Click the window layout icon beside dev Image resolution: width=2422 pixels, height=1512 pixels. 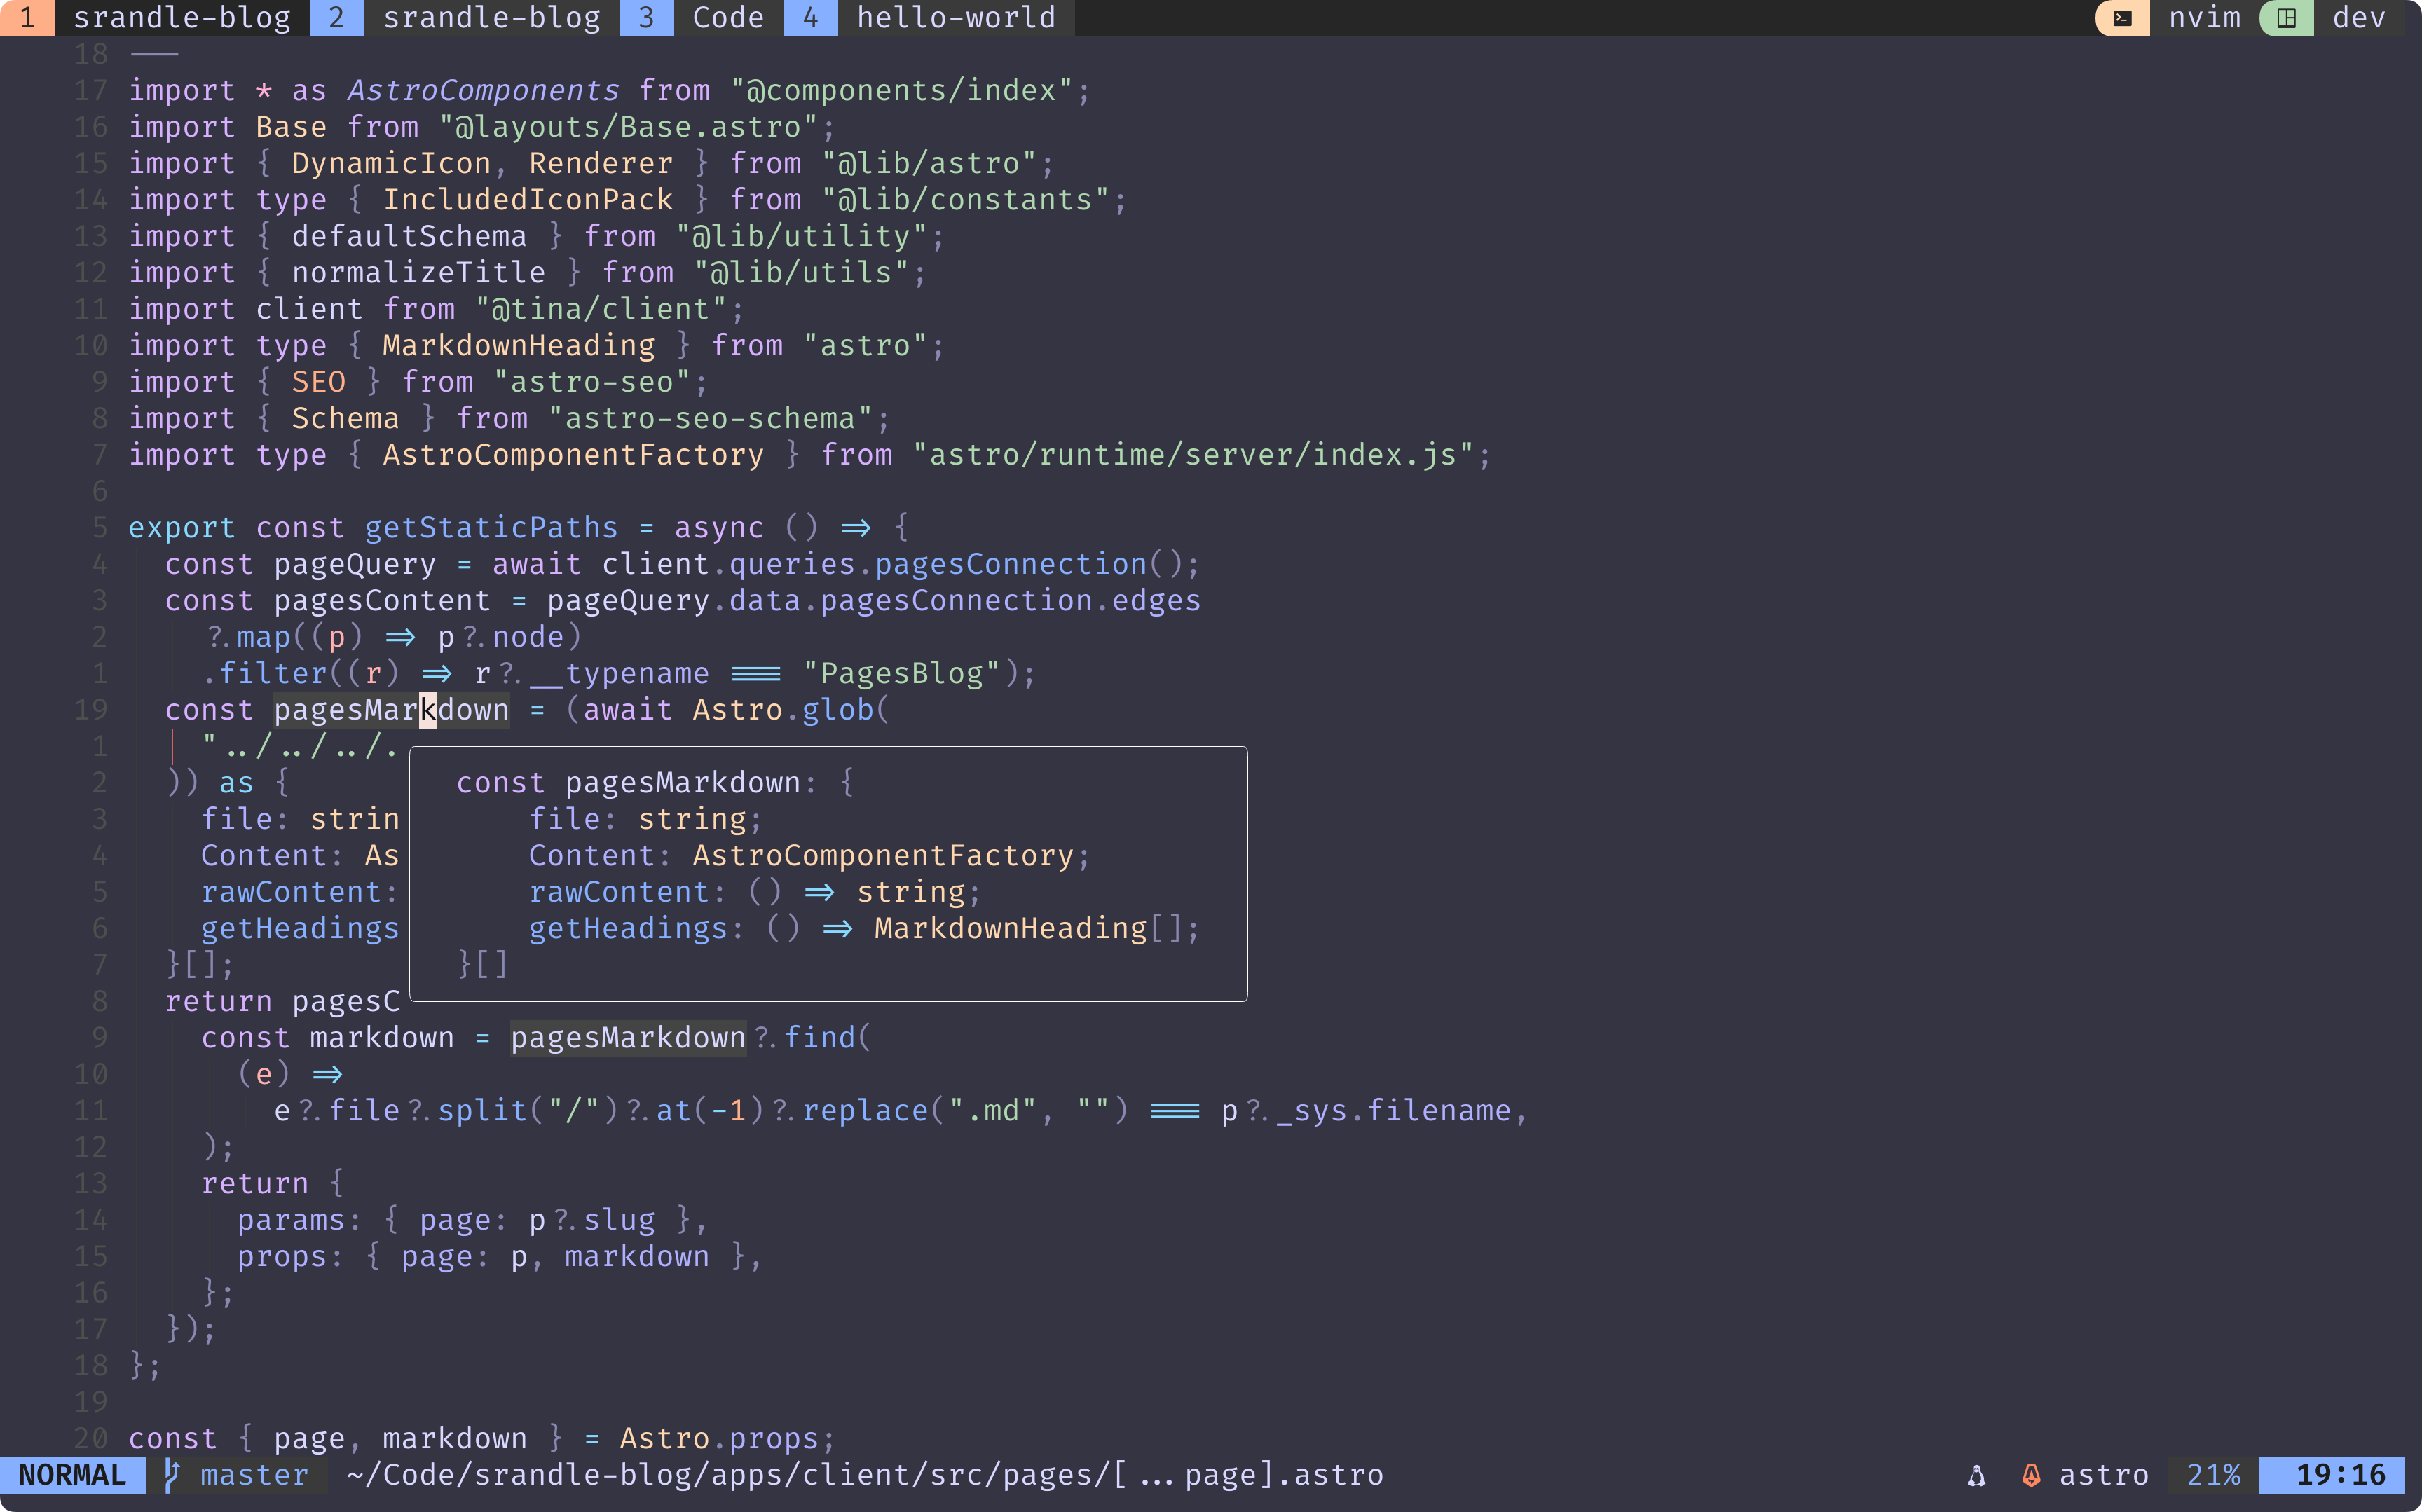[2286, 18]
